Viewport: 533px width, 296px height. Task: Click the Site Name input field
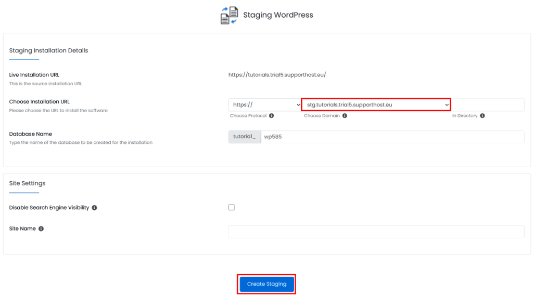pos(376,232)
